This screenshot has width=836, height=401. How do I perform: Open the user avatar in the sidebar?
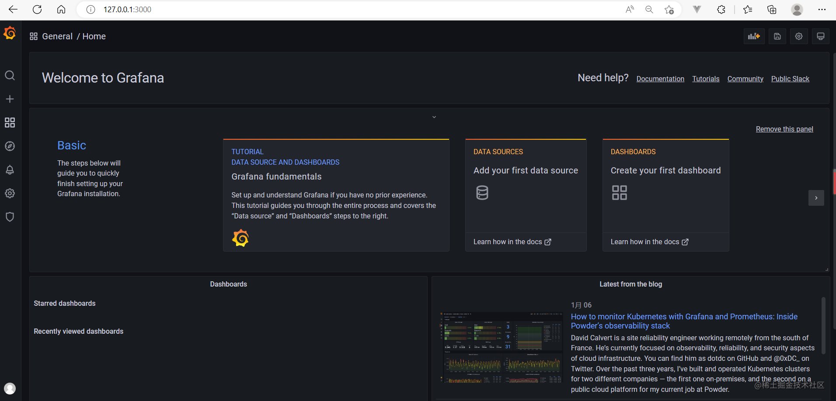[x=10, y=388]
